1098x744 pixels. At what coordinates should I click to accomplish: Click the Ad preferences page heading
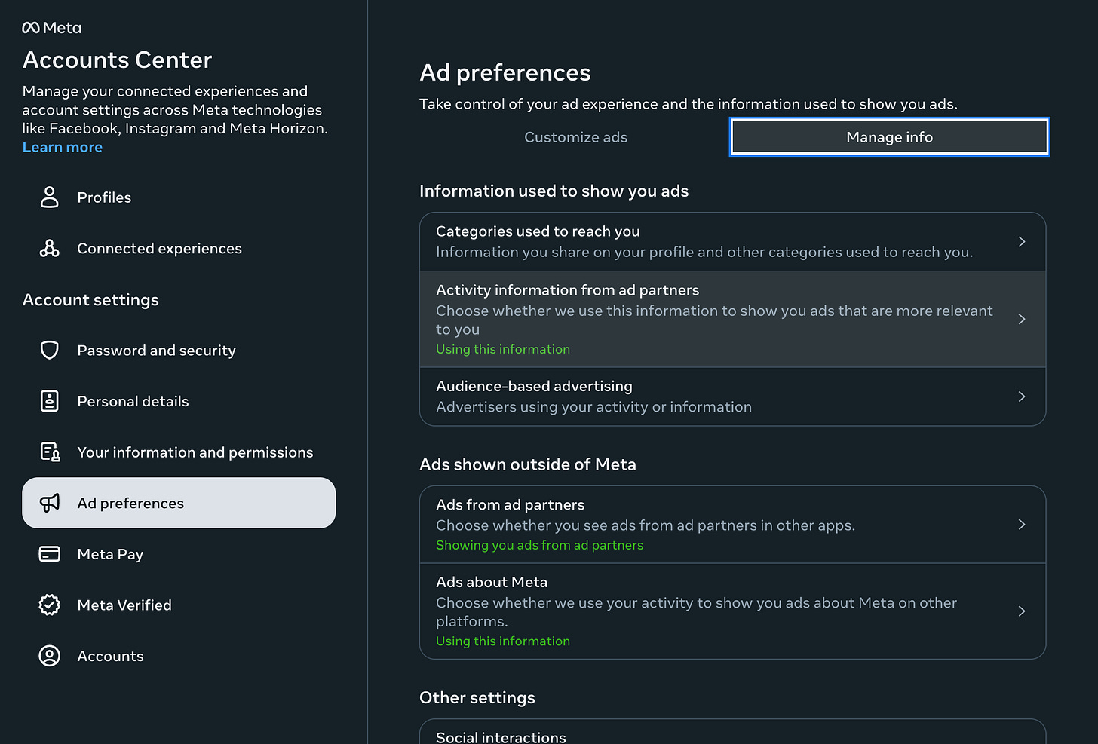click(505, 72)
